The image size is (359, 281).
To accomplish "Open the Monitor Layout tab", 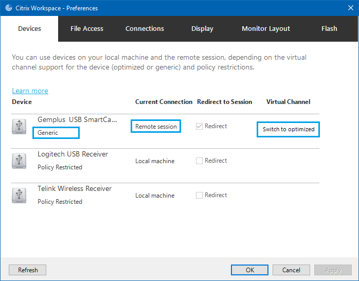I will click(266, 29).
